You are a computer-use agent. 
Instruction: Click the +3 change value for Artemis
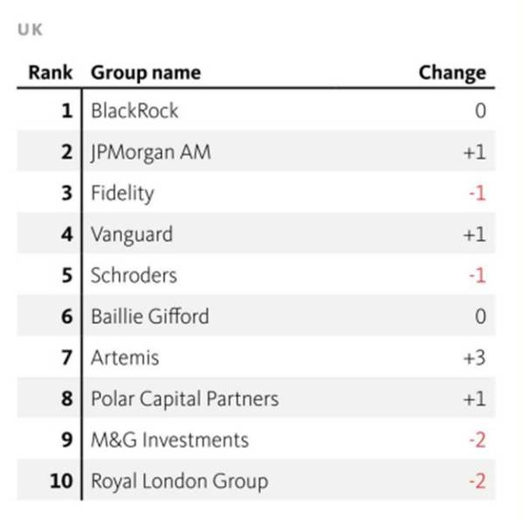[475, 358]
